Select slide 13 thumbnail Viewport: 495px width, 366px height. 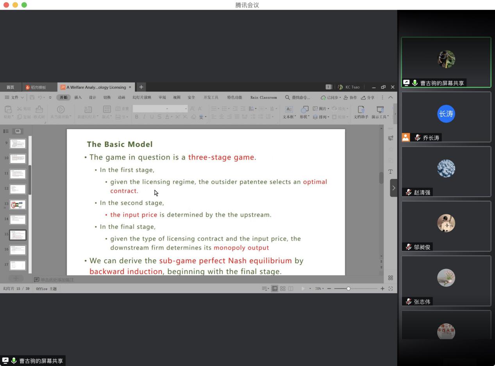[x=18, y=205]
